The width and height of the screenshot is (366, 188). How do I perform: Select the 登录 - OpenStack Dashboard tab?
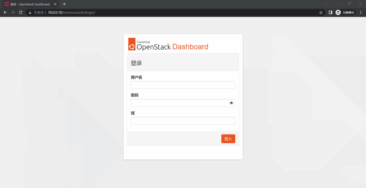[x=30, y=4]
